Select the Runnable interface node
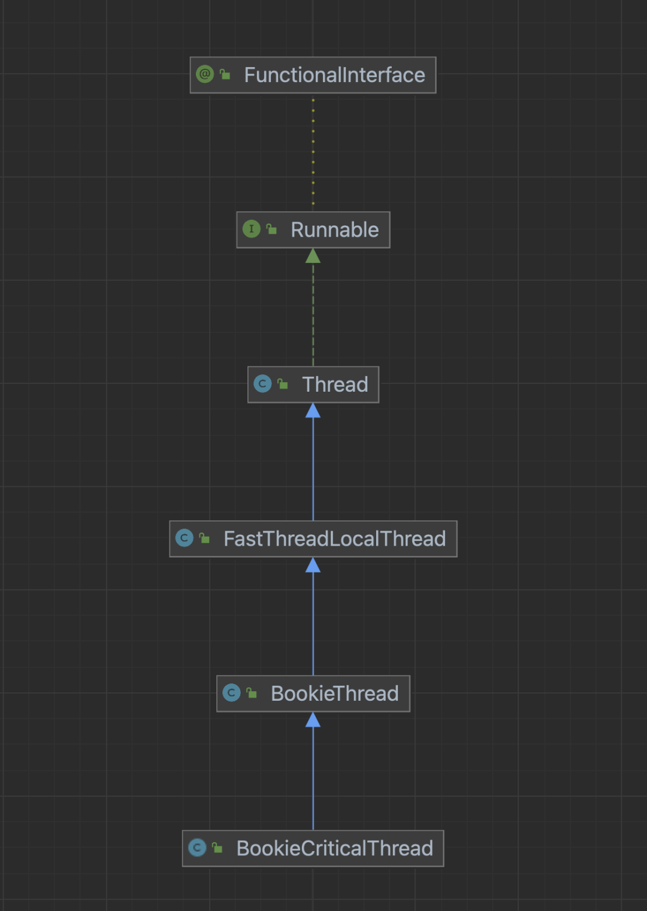 [x=313, y=230]
